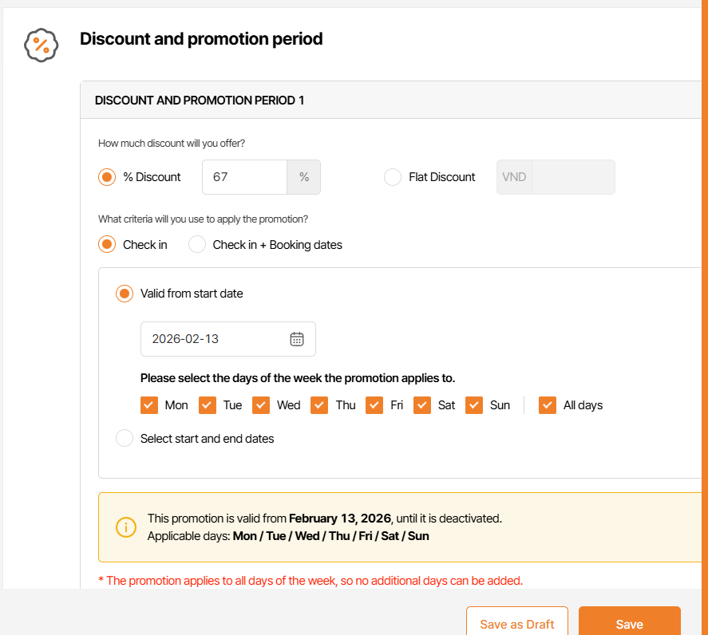Toggle the Thu checkbox
This screenshot has width=708, height=635.
click(319, 405)
